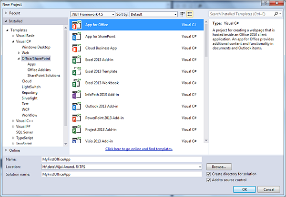
Task: Collapse the Visual C# node
Action: 13,41
